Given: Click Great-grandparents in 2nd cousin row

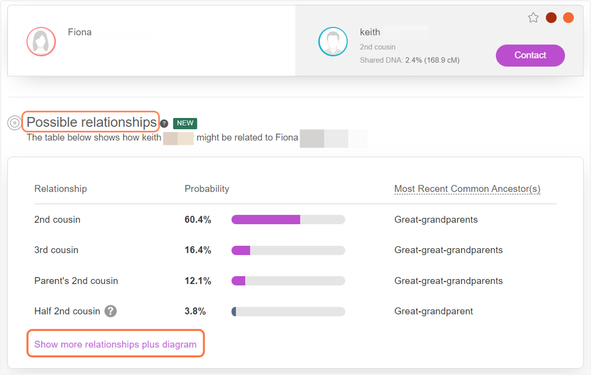Looking at the screenshot, I should coord(436,220).
